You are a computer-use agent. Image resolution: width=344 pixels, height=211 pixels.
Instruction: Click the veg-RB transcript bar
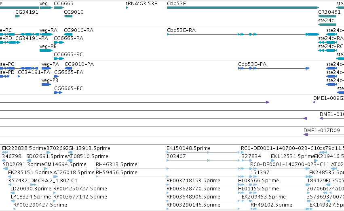pos(46,51)
